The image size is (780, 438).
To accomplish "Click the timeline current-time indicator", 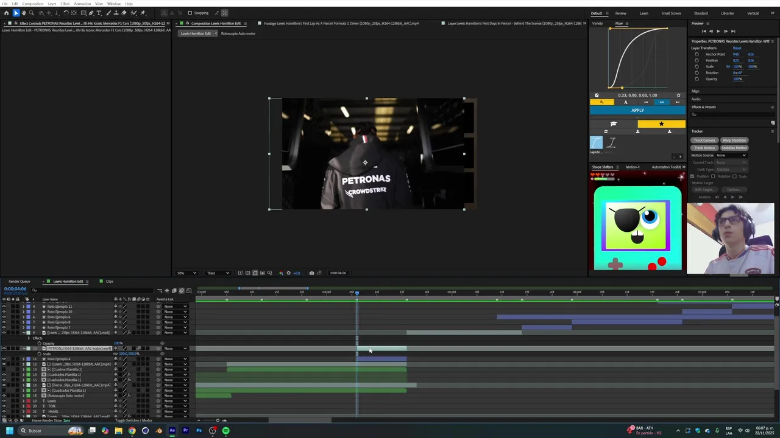I will pyautogui.click(x=357, y=293).
